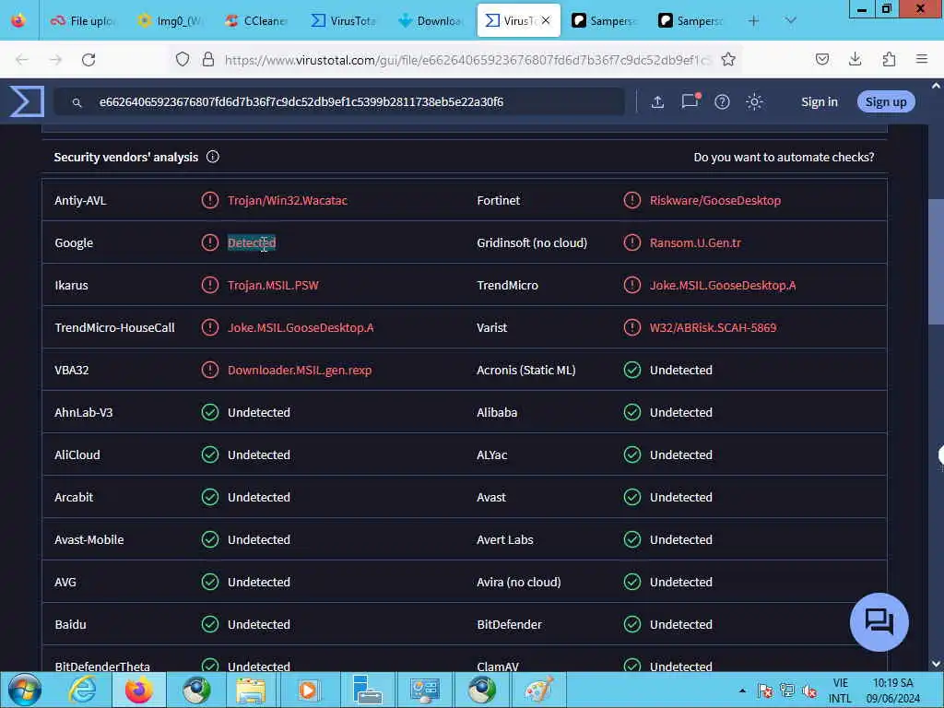Expand the list all tabs chevron
Image resolution: width=944 pixels, height=708 pixels.
[x=790, y=21]
